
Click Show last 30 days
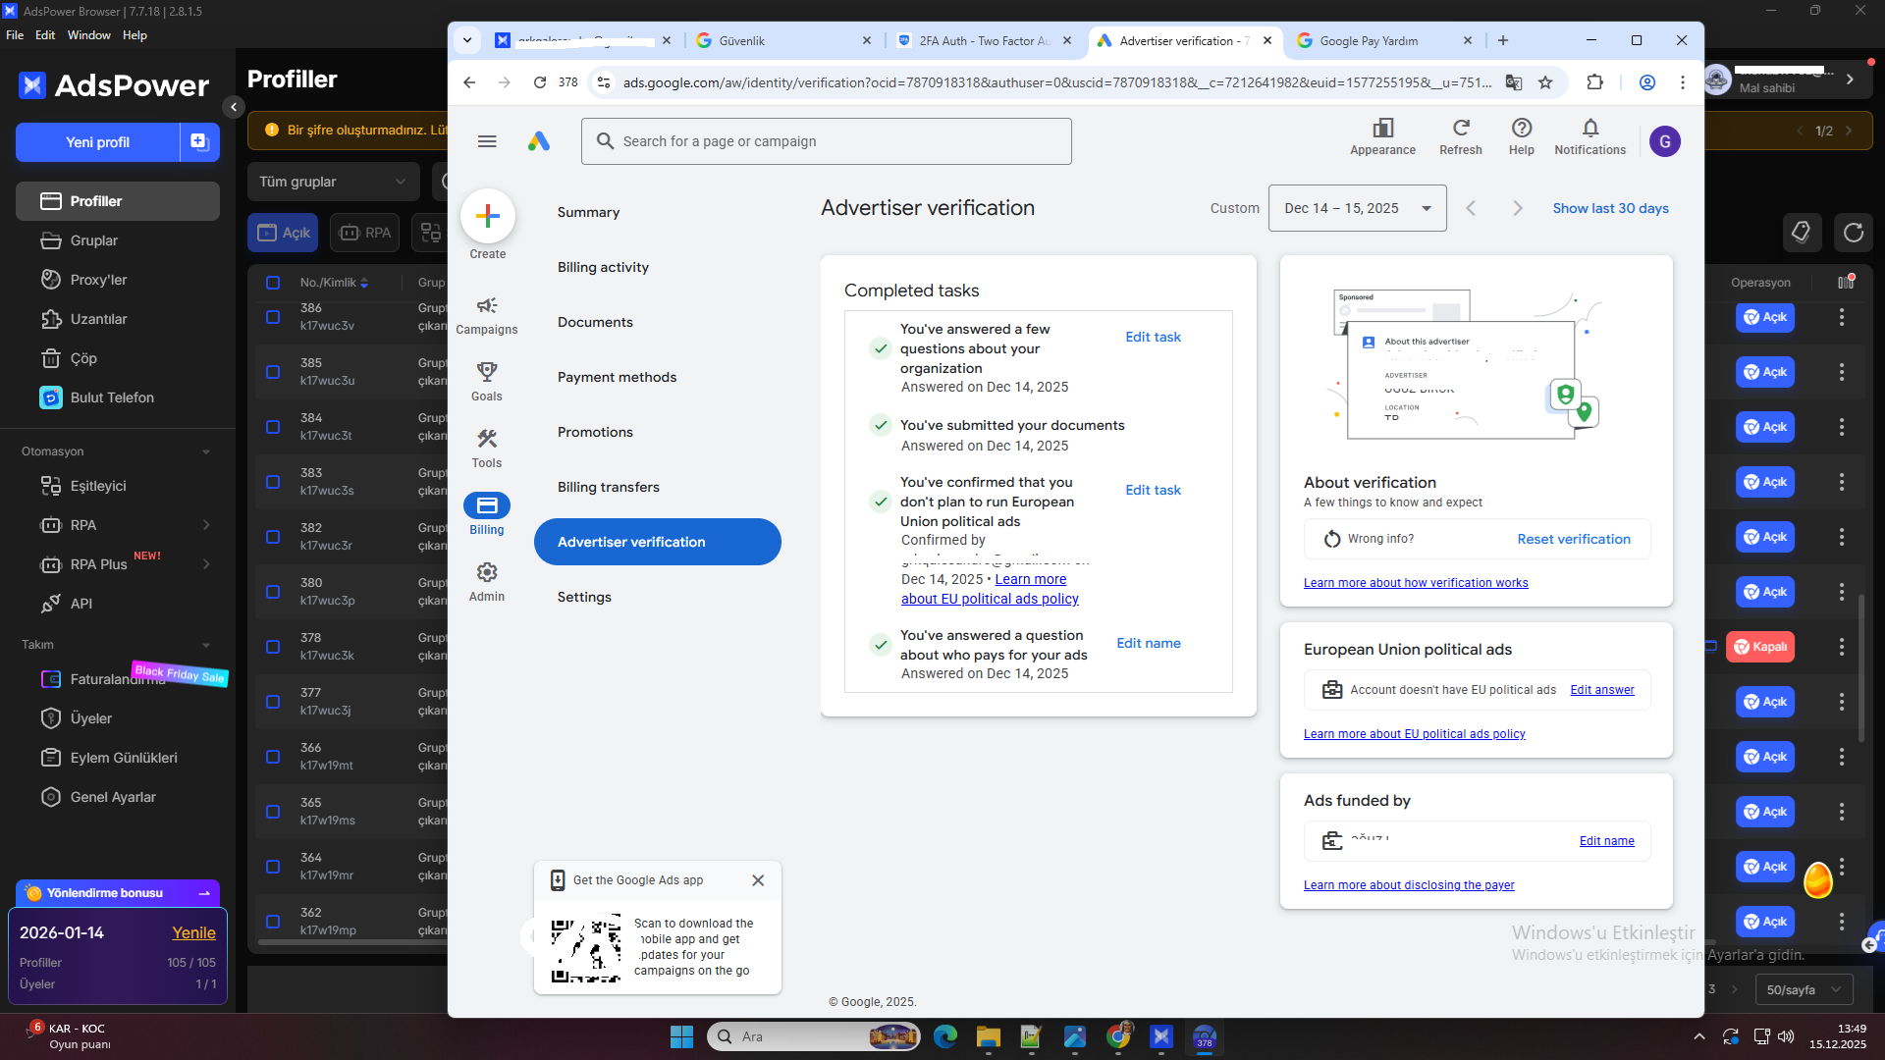click(1611, 208)
